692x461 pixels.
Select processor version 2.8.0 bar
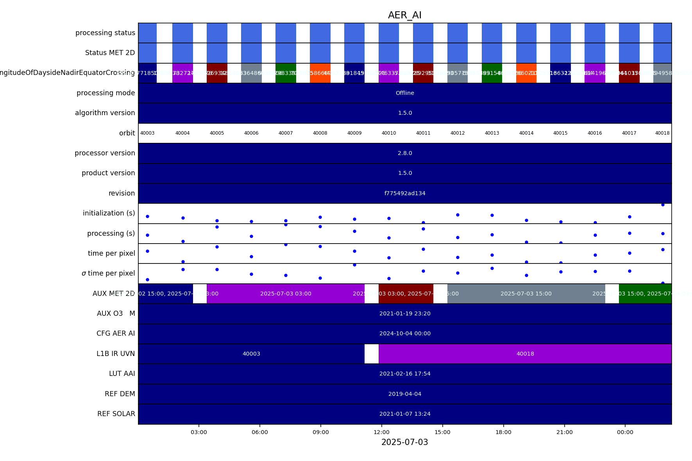[404, 153]
